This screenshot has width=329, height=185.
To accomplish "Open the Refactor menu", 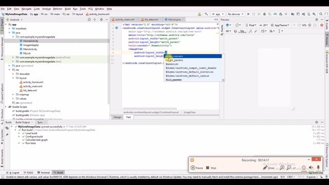I will [x=58, y=9].
